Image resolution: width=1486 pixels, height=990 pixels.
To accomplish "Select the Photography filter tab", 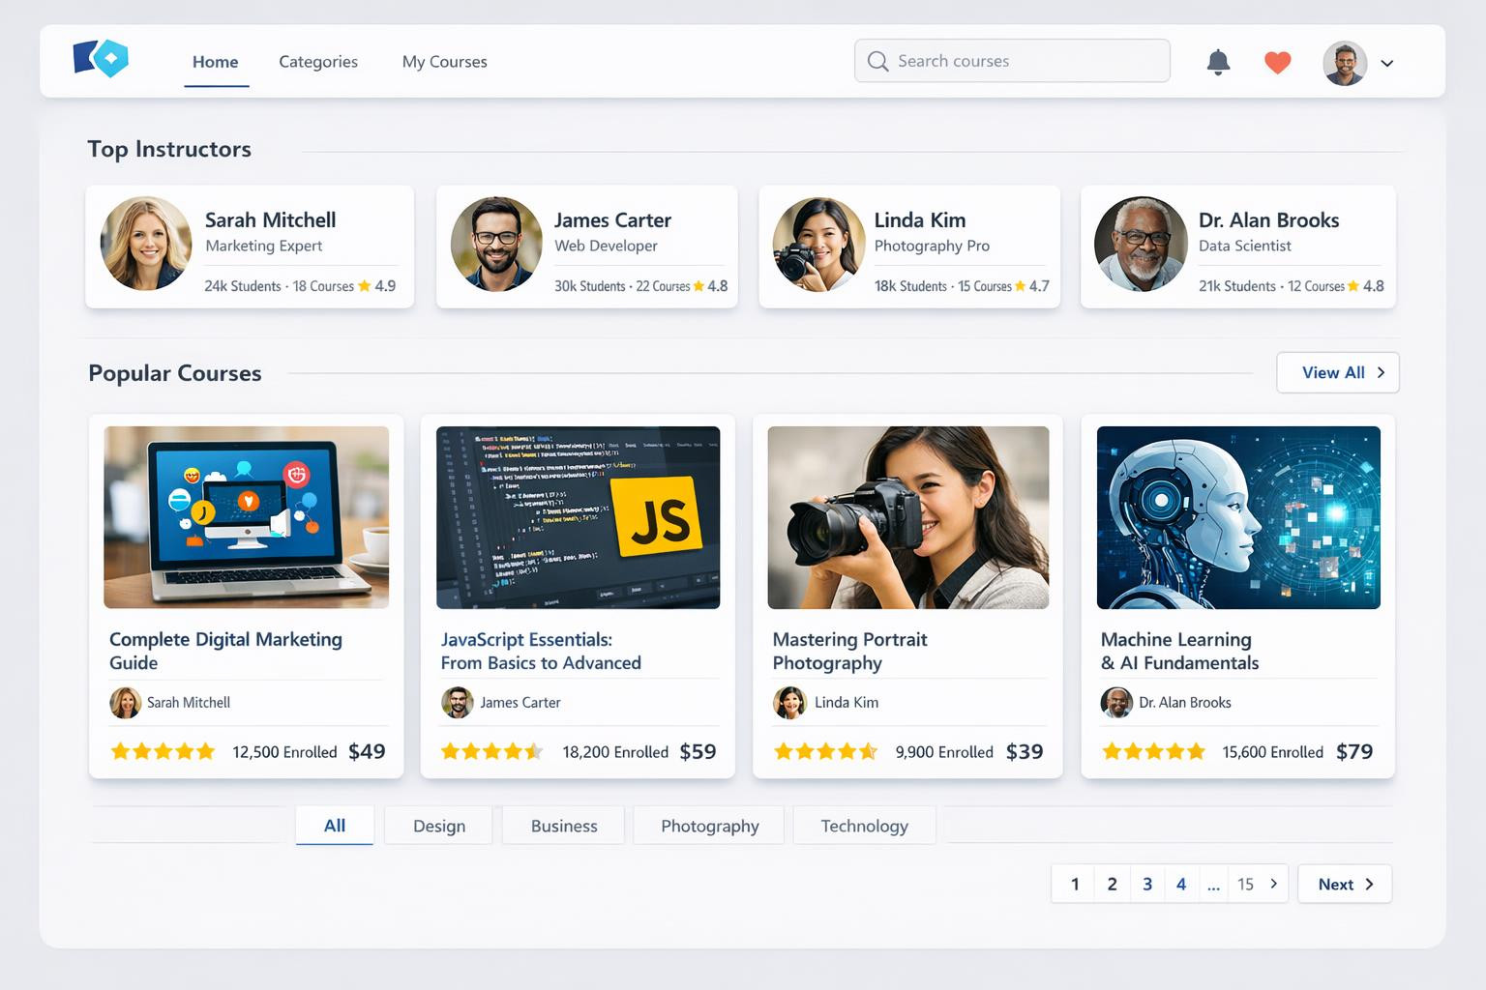I will pyautogui.click(x=709, y=826).
